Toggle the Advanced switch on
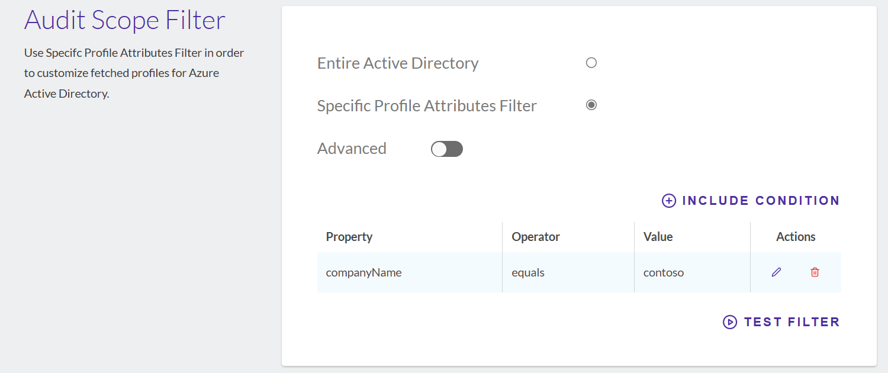The image size is (888, 373). click(x=447, y=149)
